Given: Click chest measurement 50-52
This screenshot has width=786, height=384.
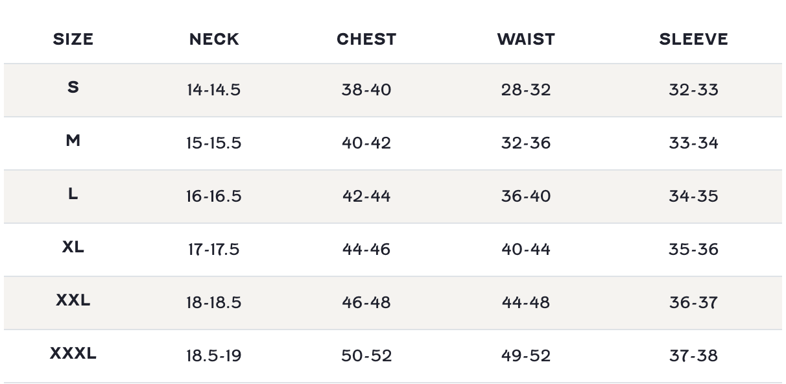Looking at the screenshot, I should coord(366,355).
